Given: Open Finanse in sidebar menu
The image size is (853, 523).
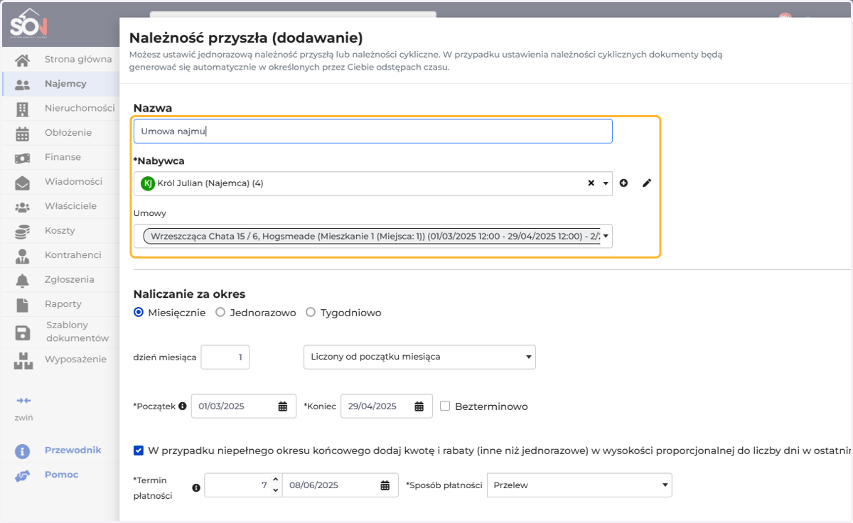Looking at the screenshot, I should [63, 158].
